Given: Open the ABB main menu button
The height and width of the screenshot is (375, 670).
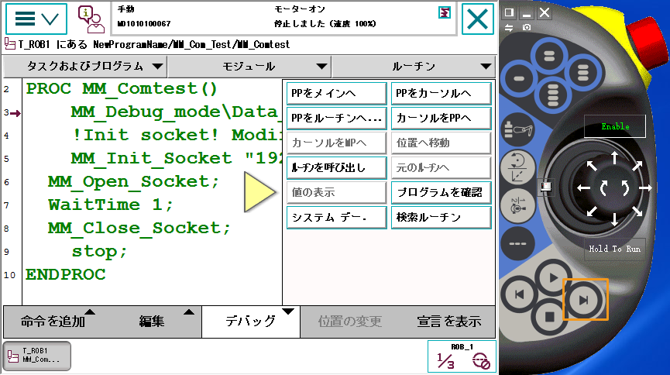Looking at the screenshot, I should 36,19.
